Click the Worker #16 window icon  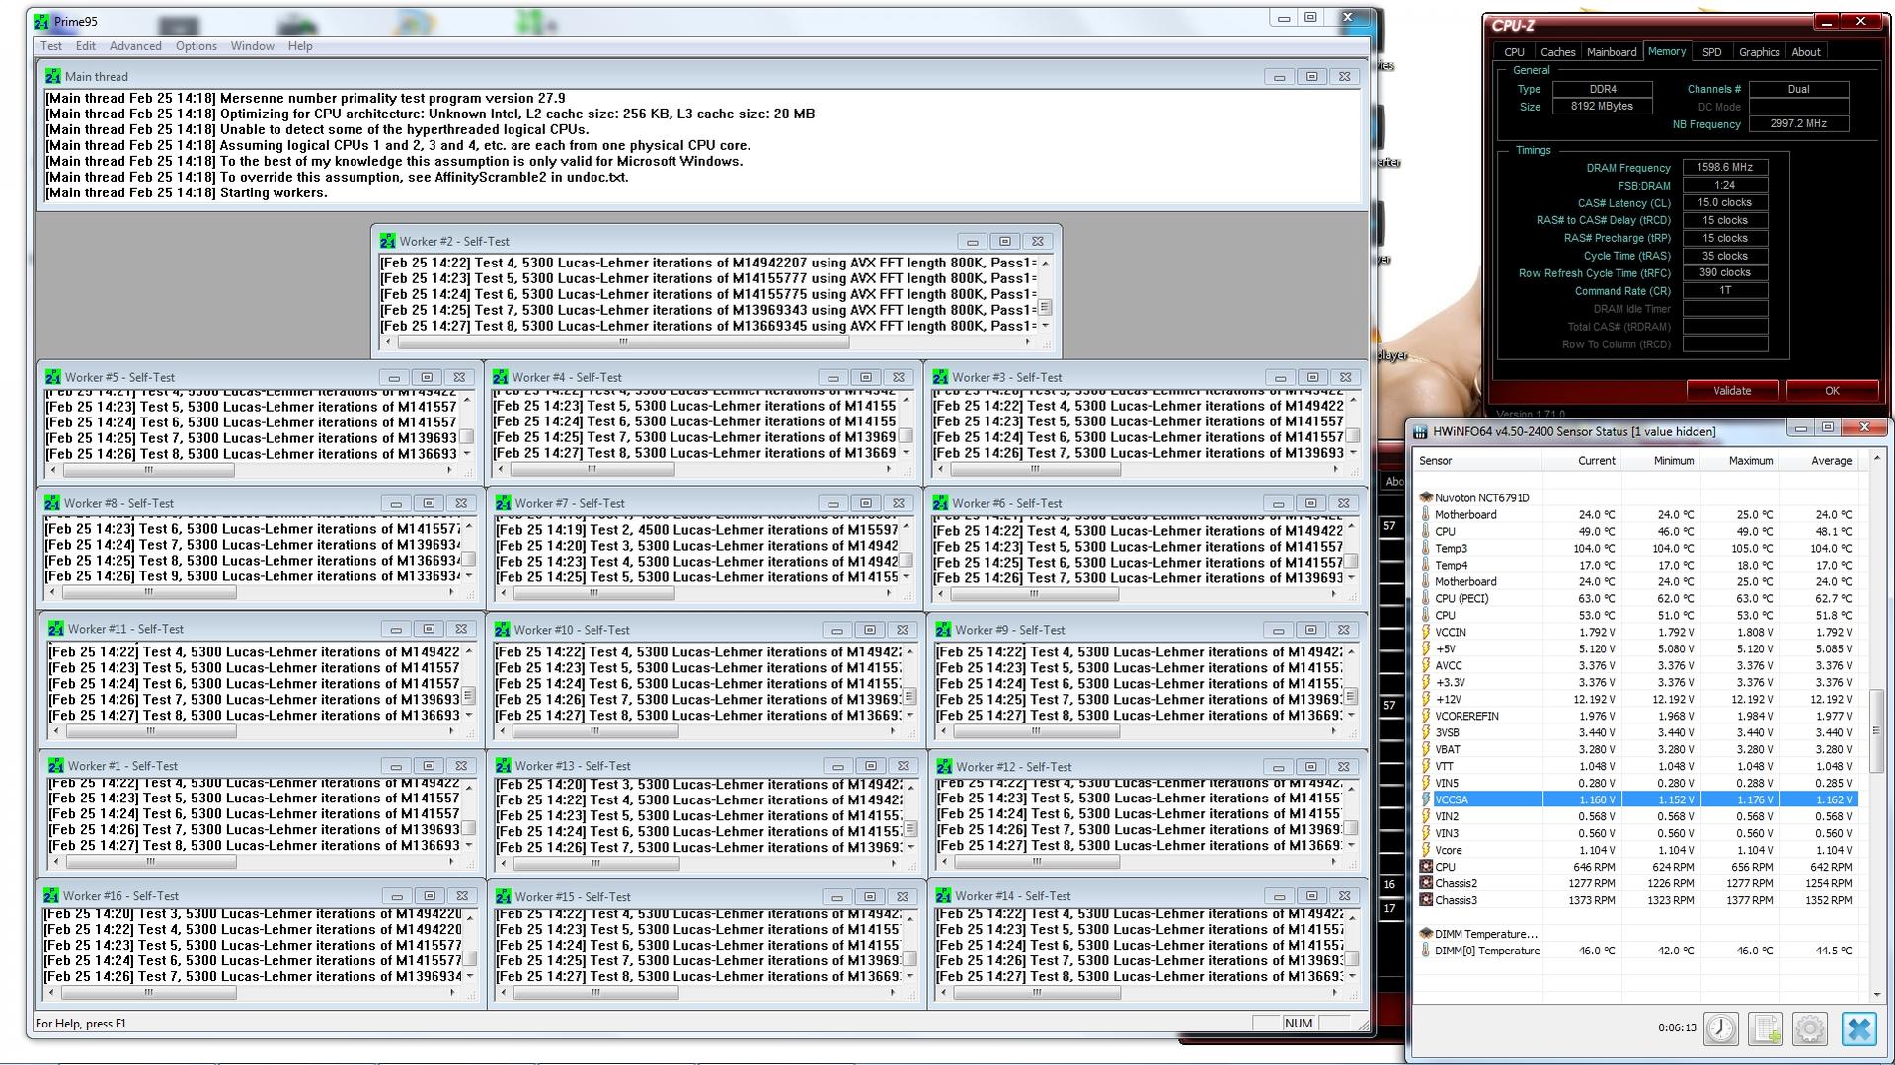click(x=51, y=896)
